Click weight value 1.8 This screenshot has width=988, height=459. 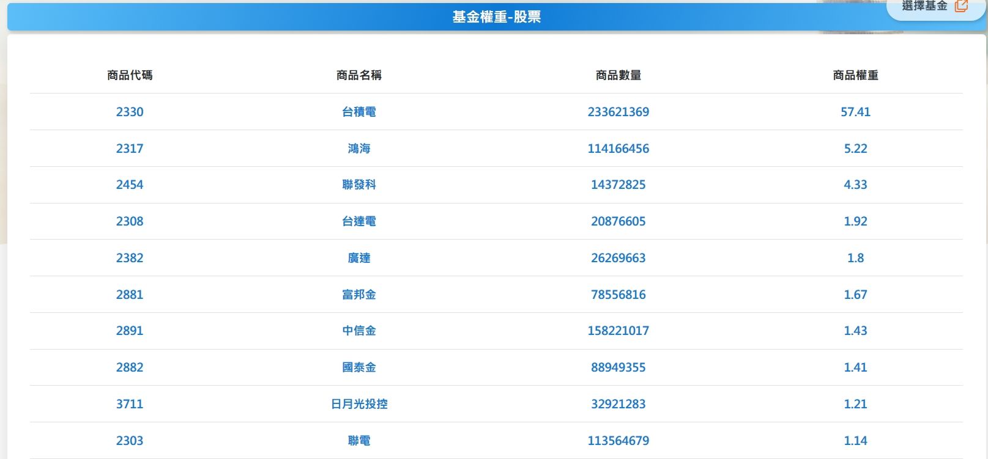click(855, 258)
